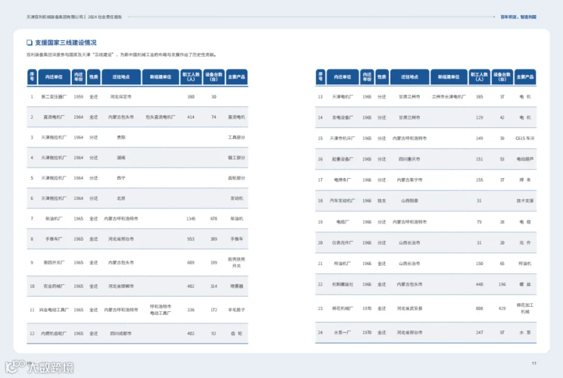Click the staff count 609
This screenshot has height=378, width=563.
[191, 262]
